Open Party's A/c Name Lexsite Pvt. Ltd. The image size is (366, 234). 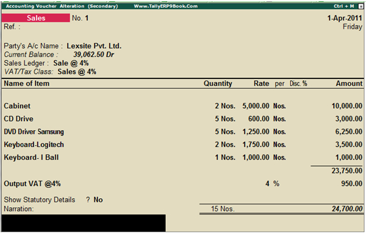[94, 46]
